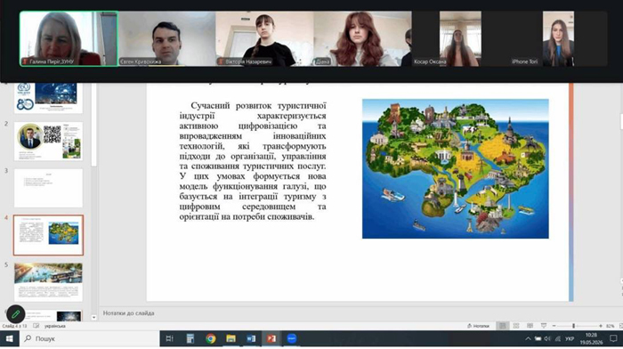This screenshot has width=623, height=349.
Task: Expand hidden system tray icons
Action: 528,338
